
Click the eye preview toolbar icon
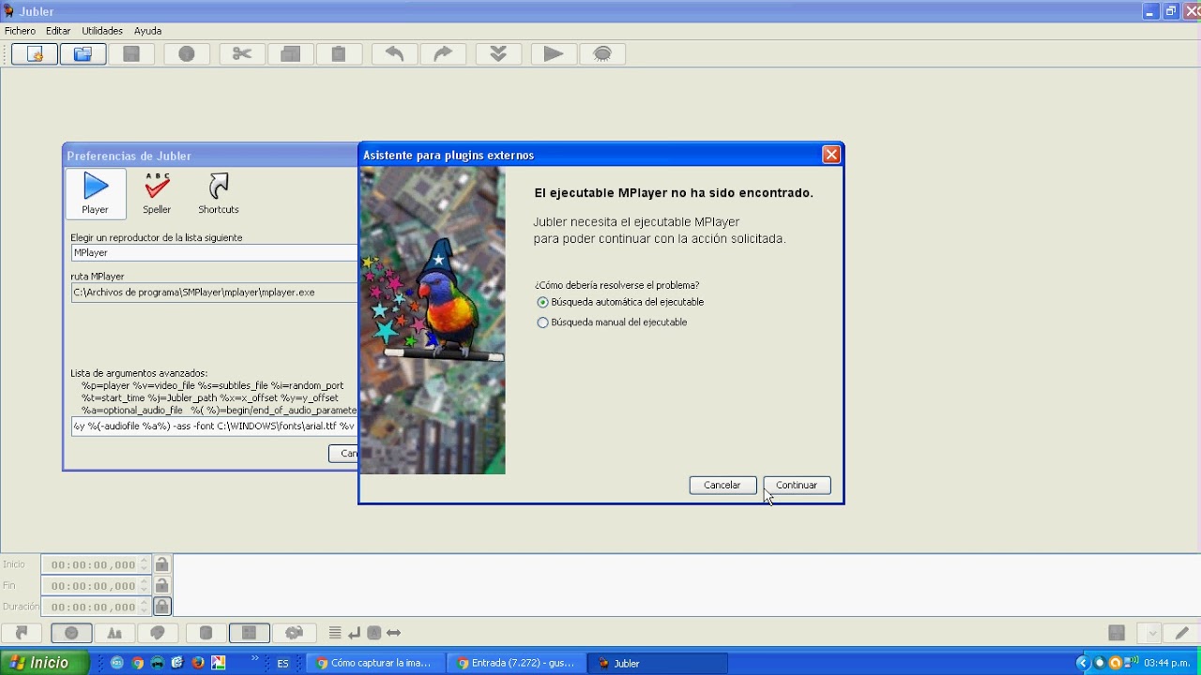pos(602,54)
